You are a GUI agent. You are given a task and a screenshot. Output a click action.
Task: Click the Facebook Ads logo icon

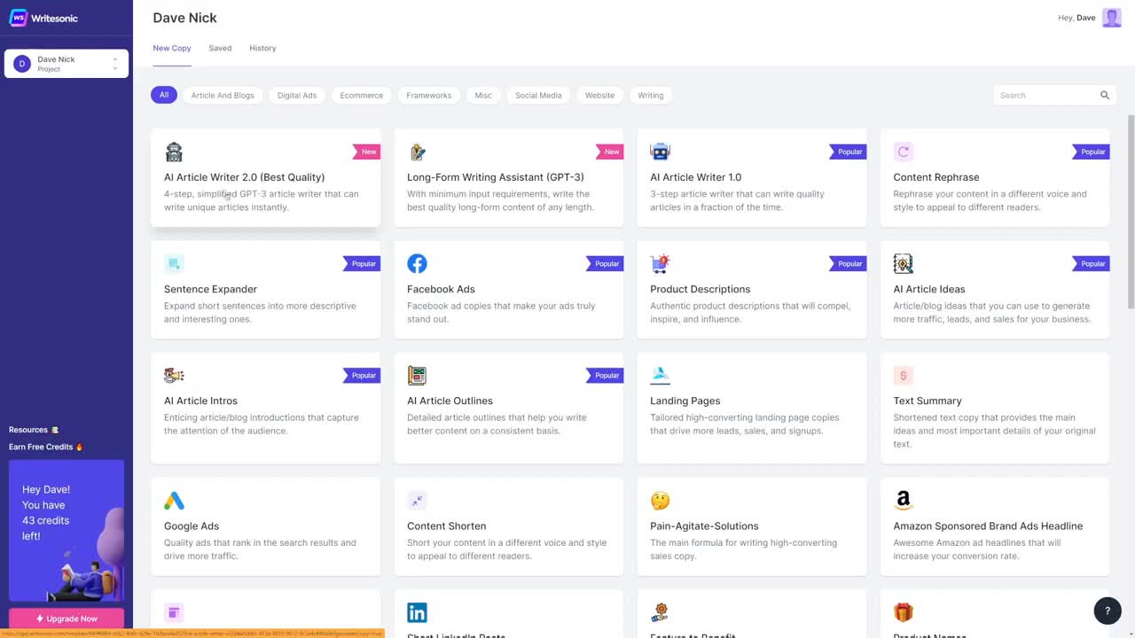[417, 263]
